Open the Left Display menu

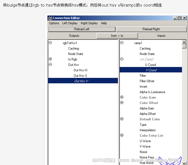pyautogui.click(x=70, y=23)
